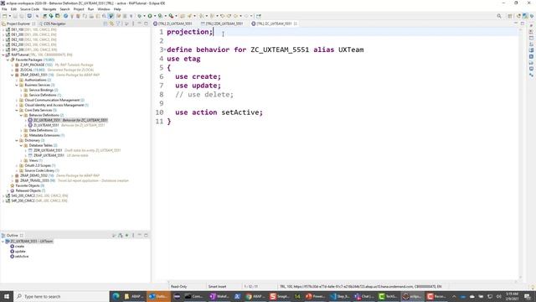Click Collapse All in Project Explorer toolbar
The image size is (536, 302).
[x=106, y=23]
